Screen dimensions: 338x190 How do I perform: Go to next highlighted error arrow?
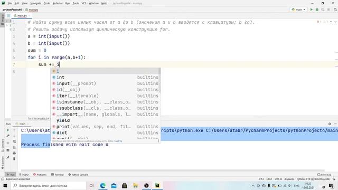tap(335, 22)
